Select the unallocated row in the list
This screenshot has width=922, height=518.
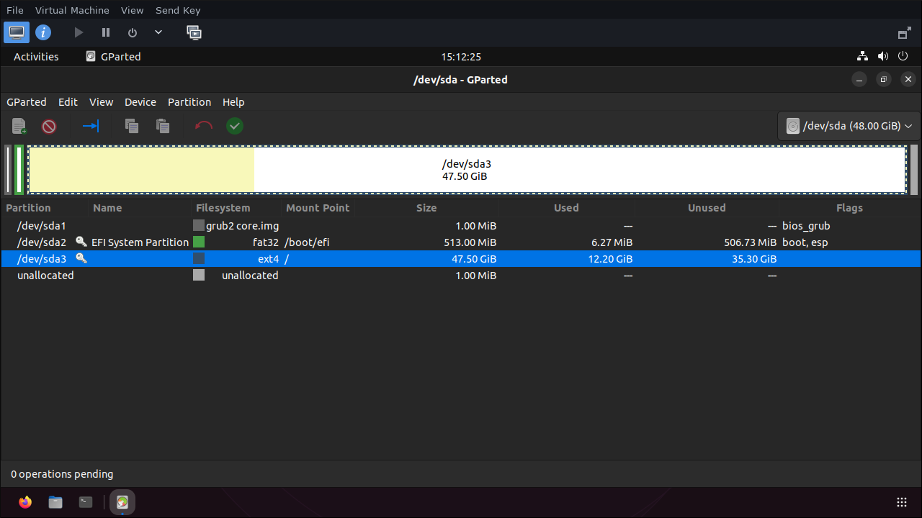coord(461,276)
